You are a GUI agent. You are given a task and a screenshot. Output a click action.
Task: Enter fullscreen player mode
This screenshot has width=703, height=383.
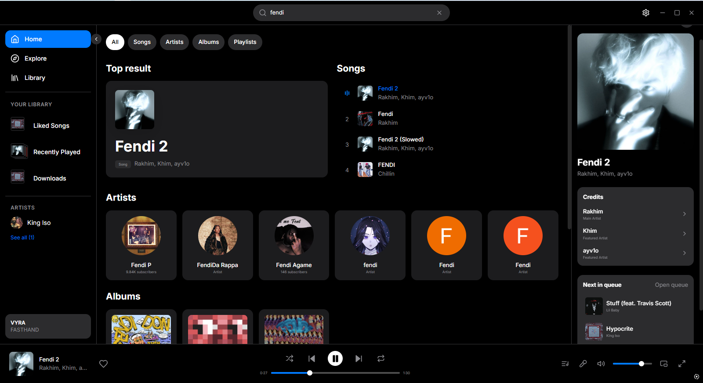(x=682, y=364)
